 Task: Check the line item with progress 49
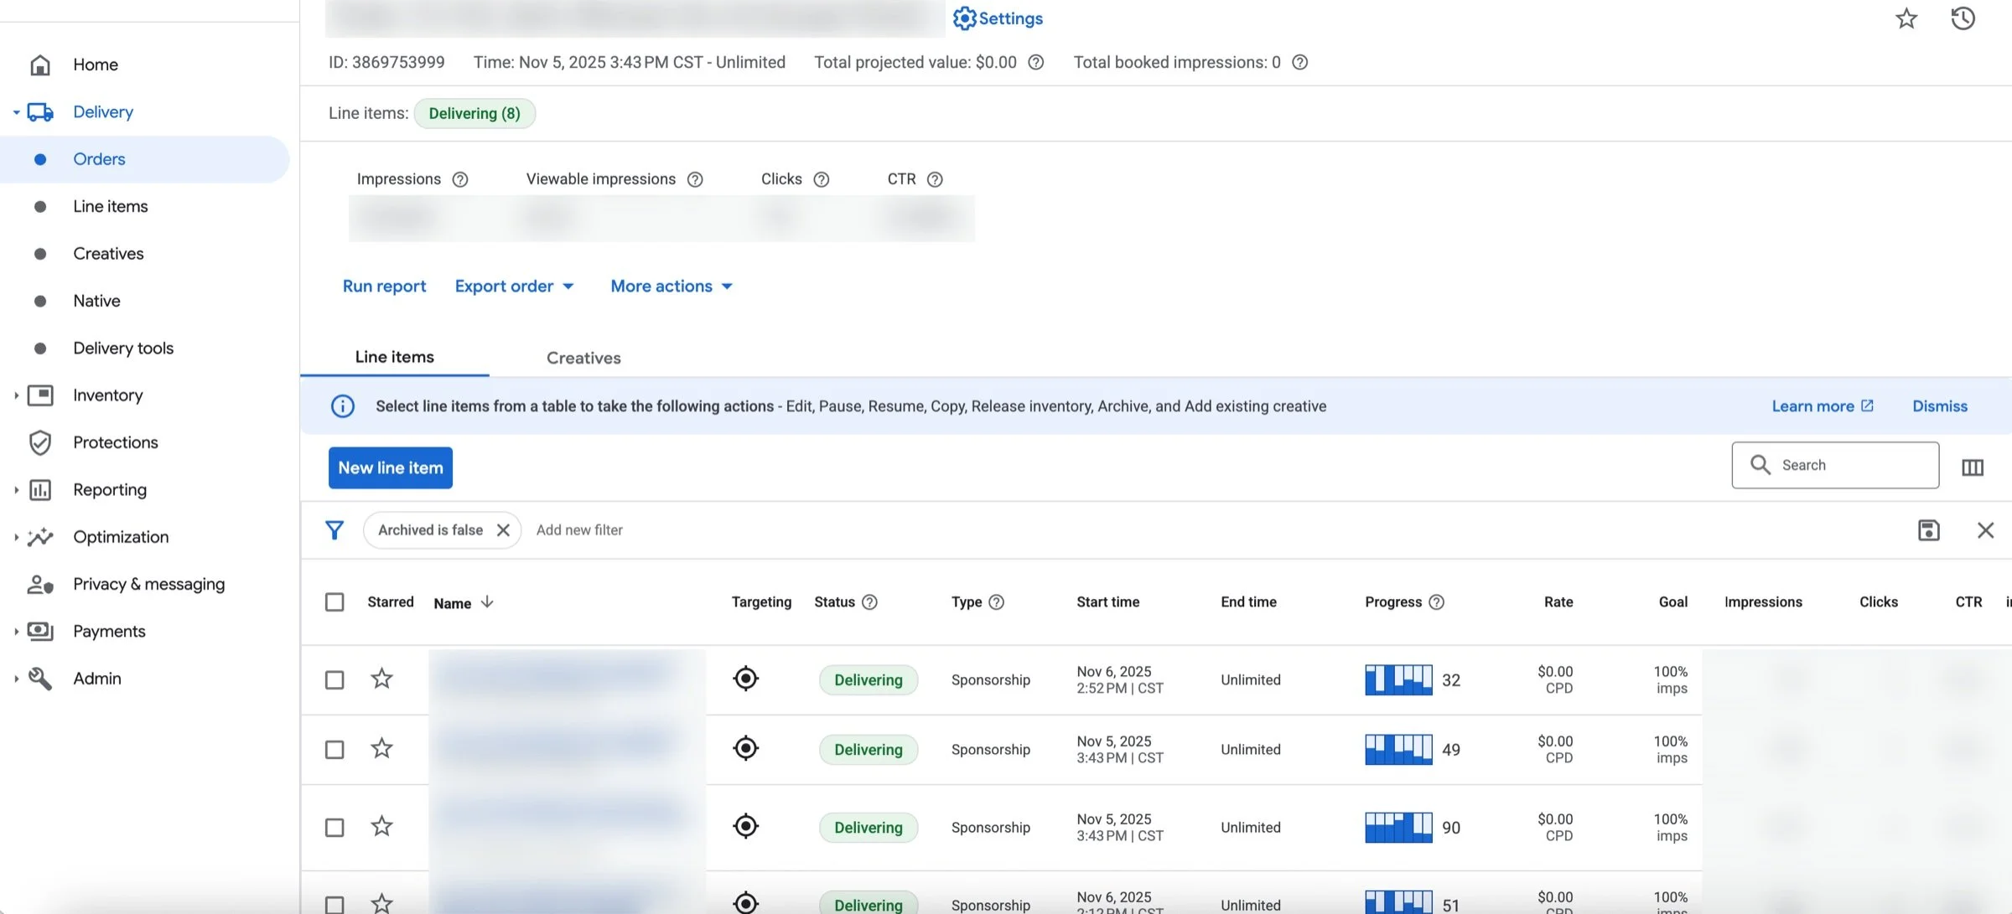[334, 749]
